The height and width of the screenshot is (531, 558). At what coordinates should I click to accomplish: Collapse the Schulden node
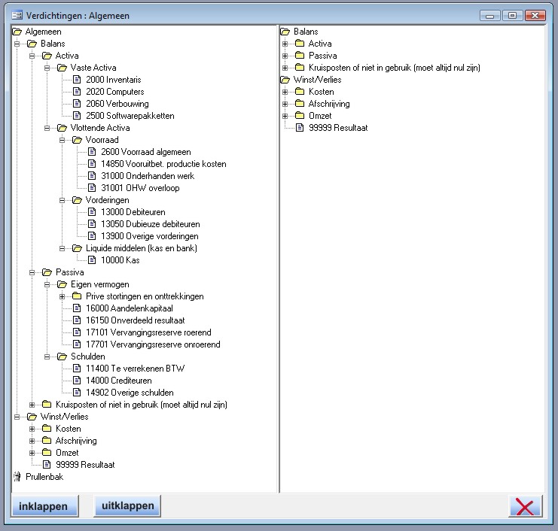[x=47, y=357]
